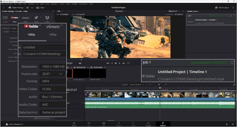Stop playback in the viewer
Viewport: 237px width, 127px height.
point(116,63)
